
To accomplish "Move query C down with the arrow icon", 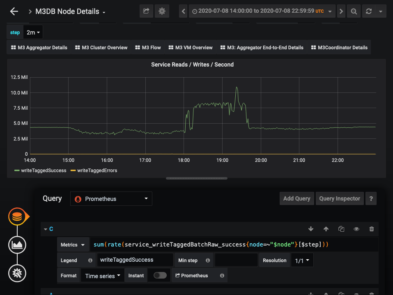I will [x=311, y=229].
